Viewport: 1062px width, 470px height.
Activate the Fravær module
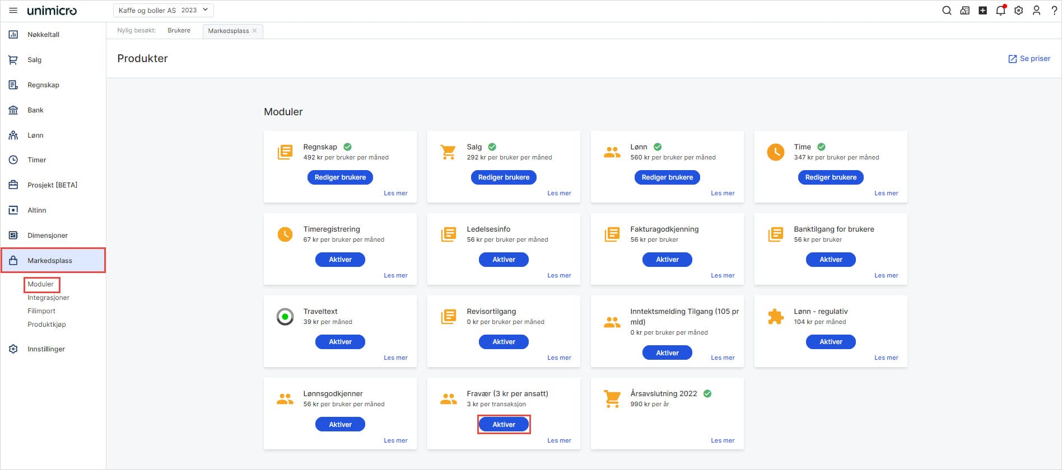pyautogui.click(x=504, y=425)
